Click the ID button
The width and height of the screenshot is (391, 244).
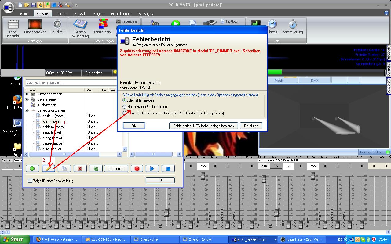[x=160, y=180]
